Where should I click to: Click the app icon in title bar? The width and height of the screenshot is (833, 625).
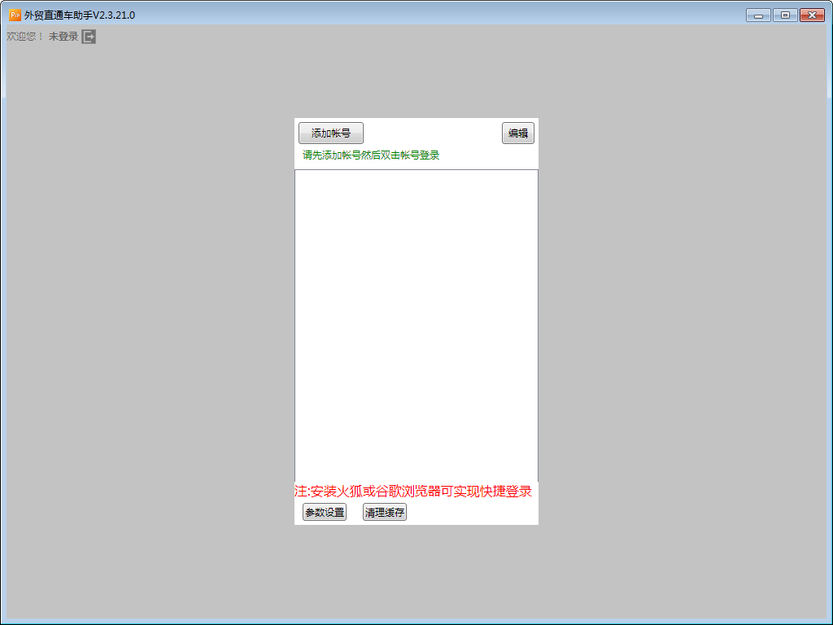click(15, 15)
